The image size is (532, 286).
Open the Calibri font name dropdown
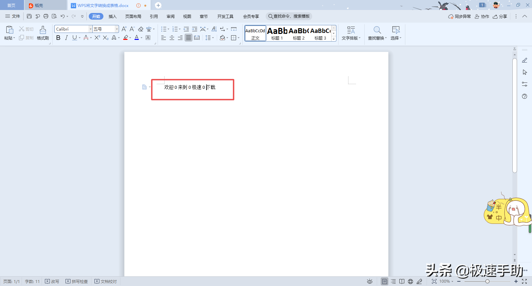pos(90,29)
